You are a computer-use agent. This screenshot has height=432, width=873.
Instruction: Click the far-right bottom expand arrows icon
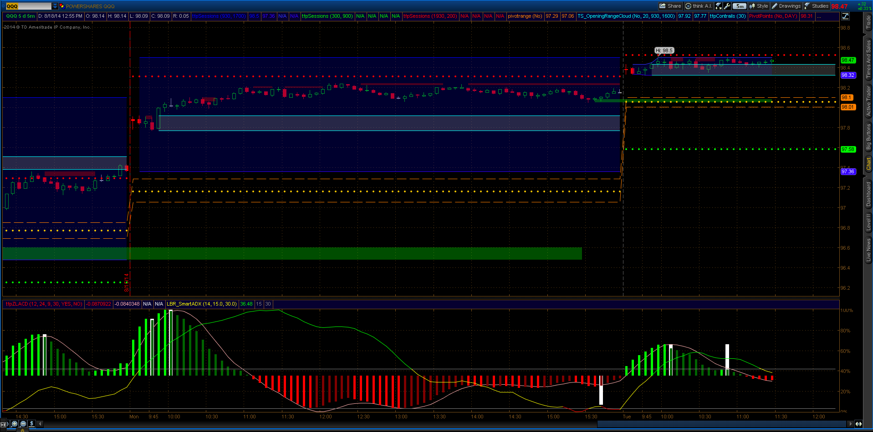click(x=859, y=424)
